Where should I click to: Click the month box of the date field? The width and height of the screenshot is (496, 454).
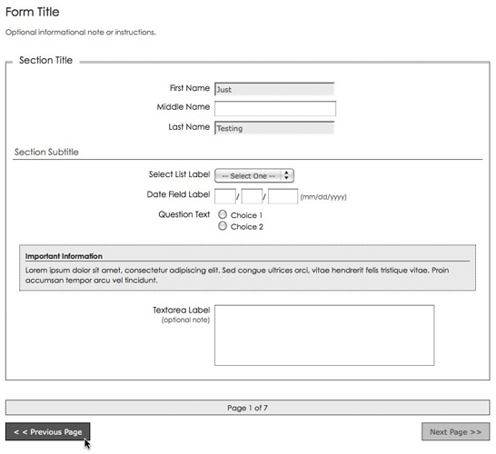coord(225,196)
